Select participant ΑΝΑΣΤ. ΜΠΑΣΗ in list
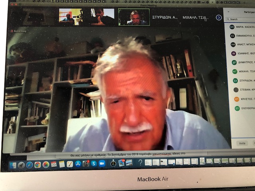This screenshot has height=191, width=255. click(x=243, y=44)
